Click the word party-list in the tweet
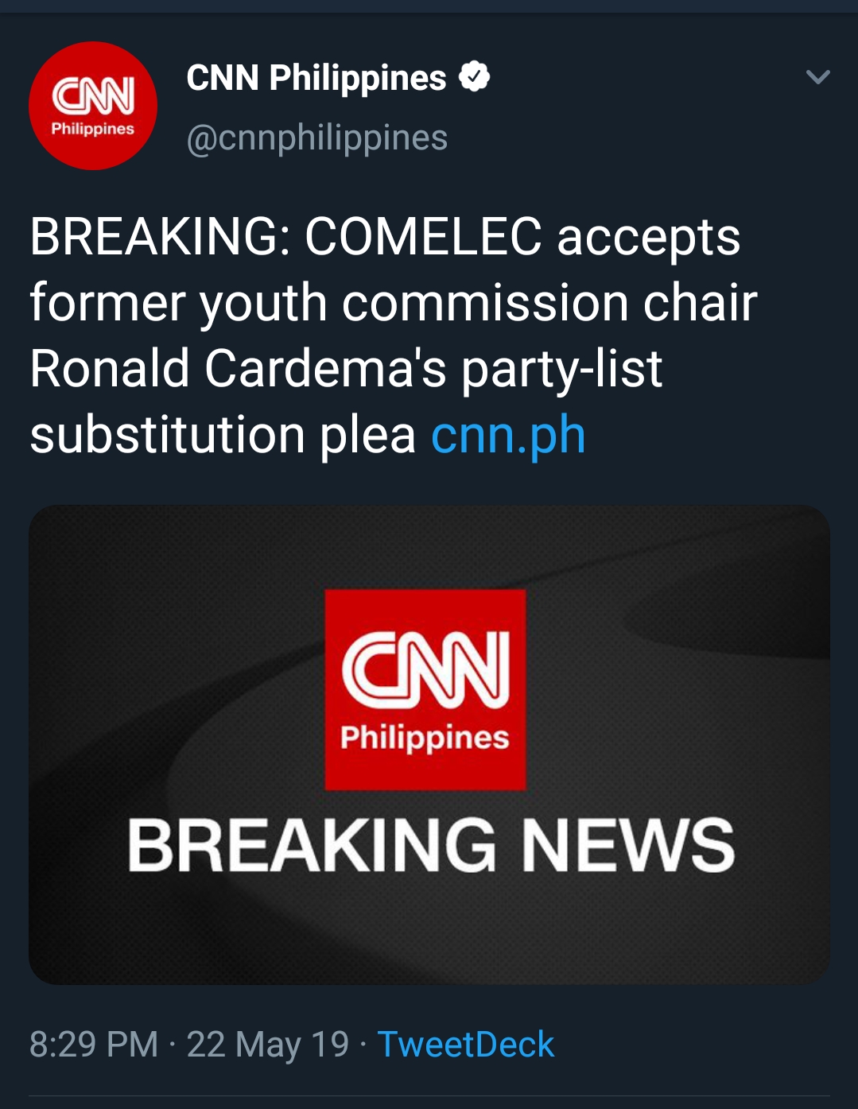This screenshot has width=858, height=1109. tap(561, 369)
